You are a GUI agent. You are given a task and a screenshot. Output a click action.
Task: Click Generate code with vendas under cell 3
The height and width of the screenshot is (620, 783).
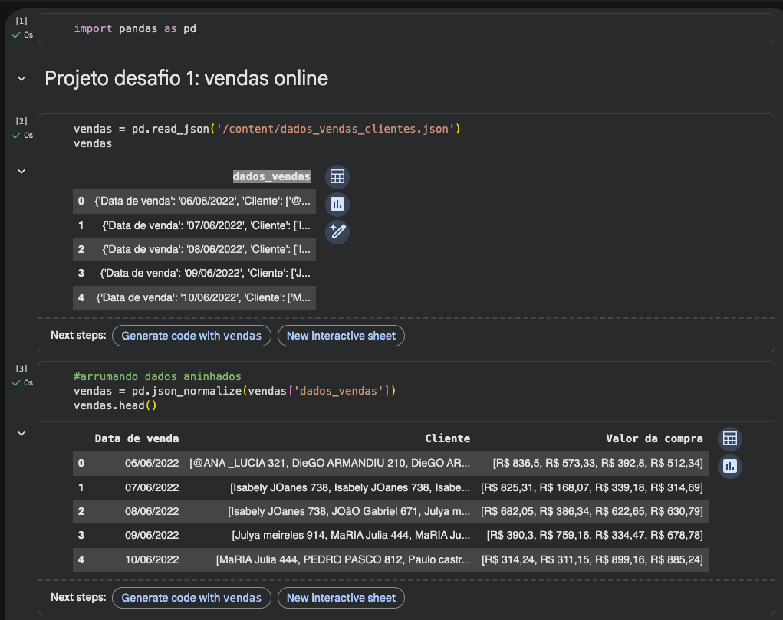point(191,598)
